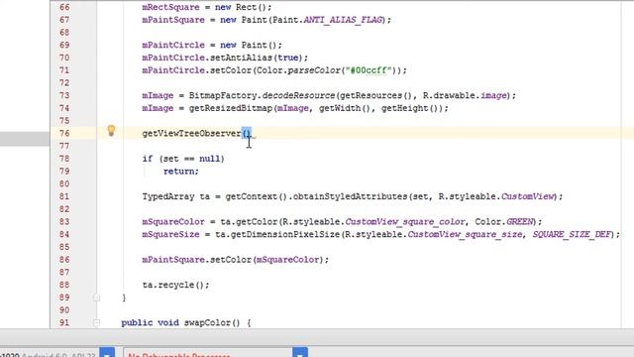
Task: Click 'setAntiAlias' on line 70
Action: 241,58
